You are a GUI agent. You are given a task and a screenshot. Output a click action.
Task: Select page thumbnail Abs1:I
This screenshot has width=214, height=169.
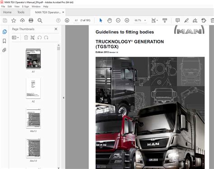coord(33,118)
